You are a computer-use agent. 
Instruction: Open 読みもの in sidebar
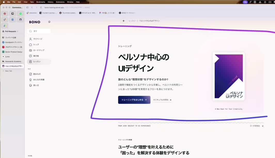(39, 74)
